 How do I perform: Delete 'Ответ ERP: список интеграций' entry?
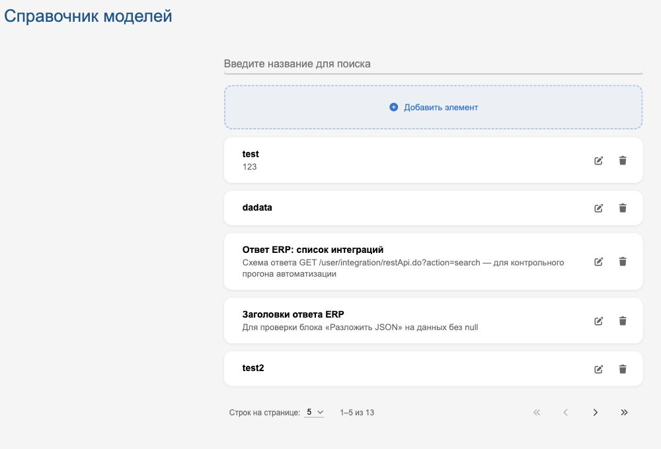click(623, 261)
